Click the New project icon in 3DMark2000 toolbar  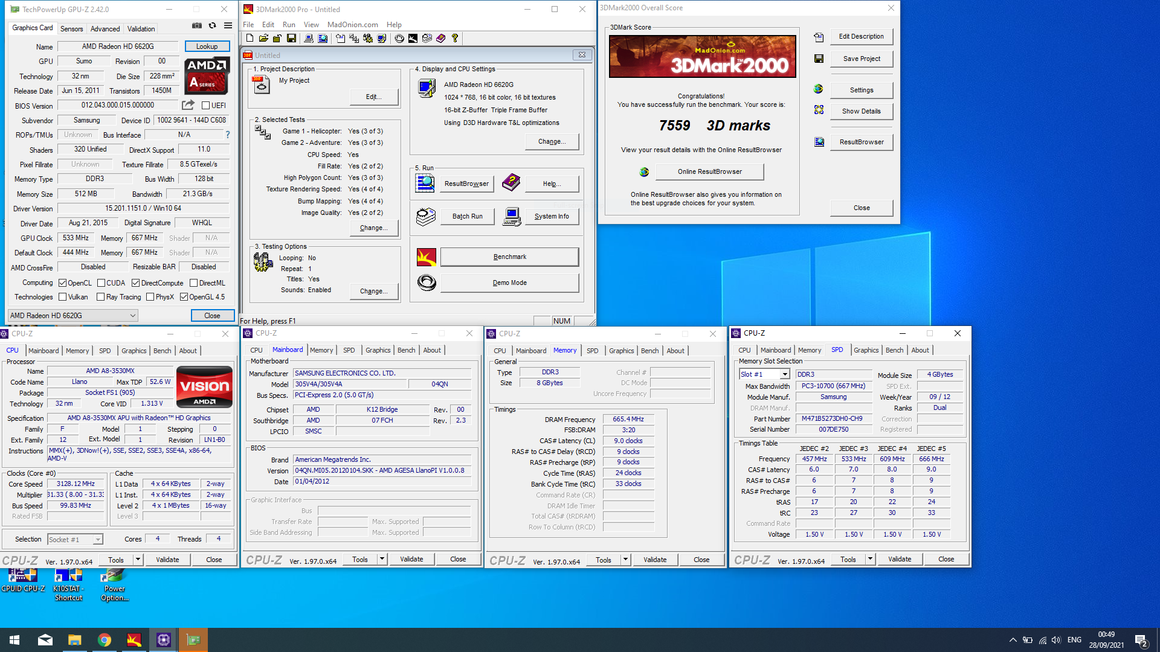[x=250, y=39]
